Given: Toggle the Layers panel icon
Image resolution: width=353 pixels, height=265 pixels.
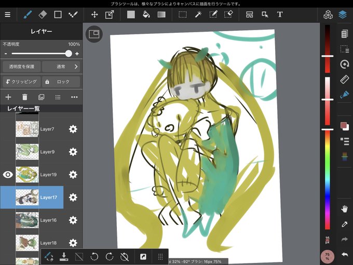Looking at the screenshot, I should 343,15.
